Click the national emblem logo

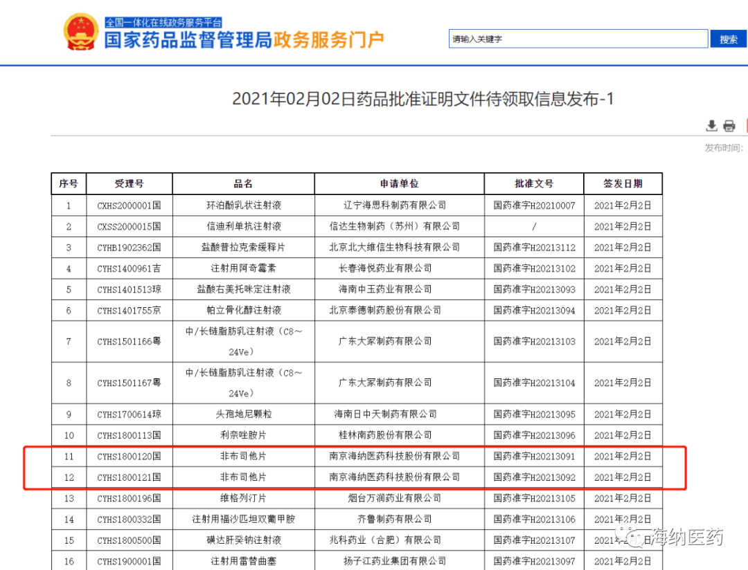tap(81, 30)
